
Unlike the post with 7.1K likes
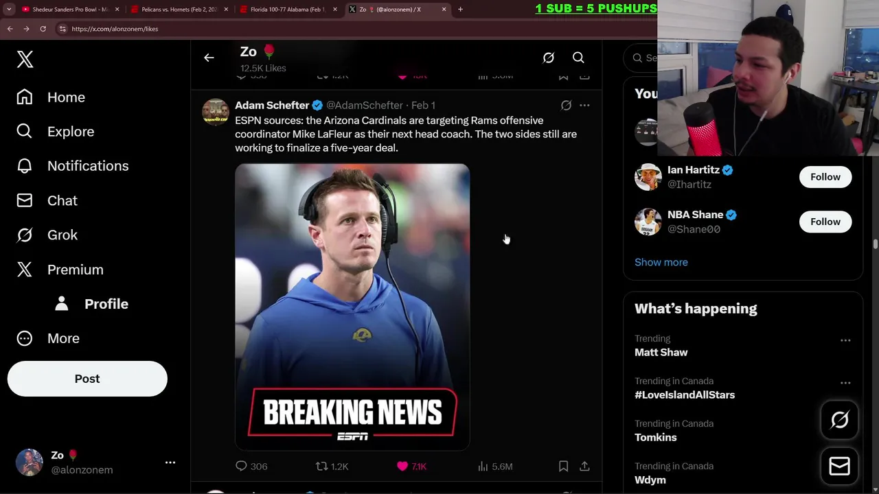402,466
